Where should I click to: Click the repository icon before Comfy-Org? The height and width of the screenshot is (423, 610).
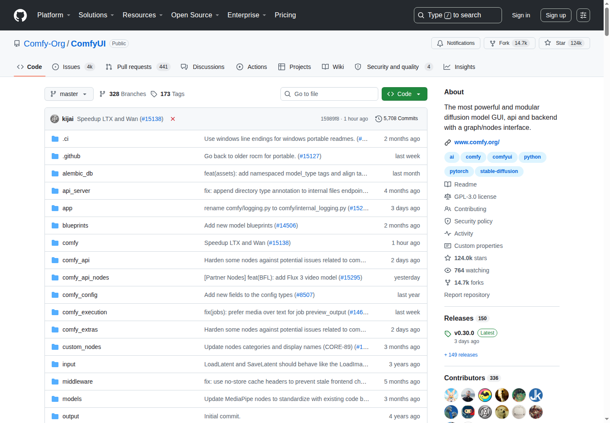coord(17,44)
